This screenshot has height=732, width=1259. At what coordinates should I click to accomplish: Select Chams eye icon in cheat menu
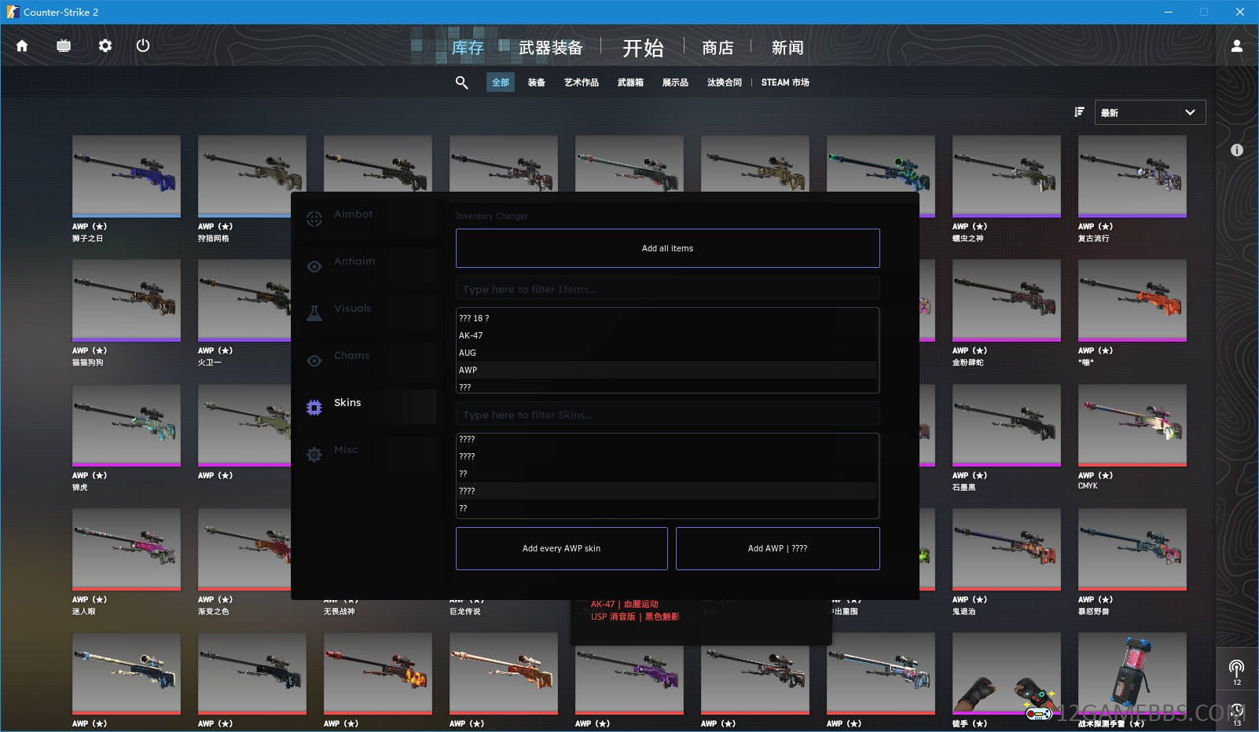coord(314,361)
